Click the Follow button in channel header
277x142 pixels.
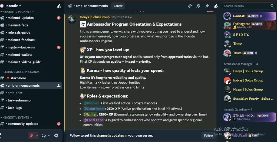118,6
